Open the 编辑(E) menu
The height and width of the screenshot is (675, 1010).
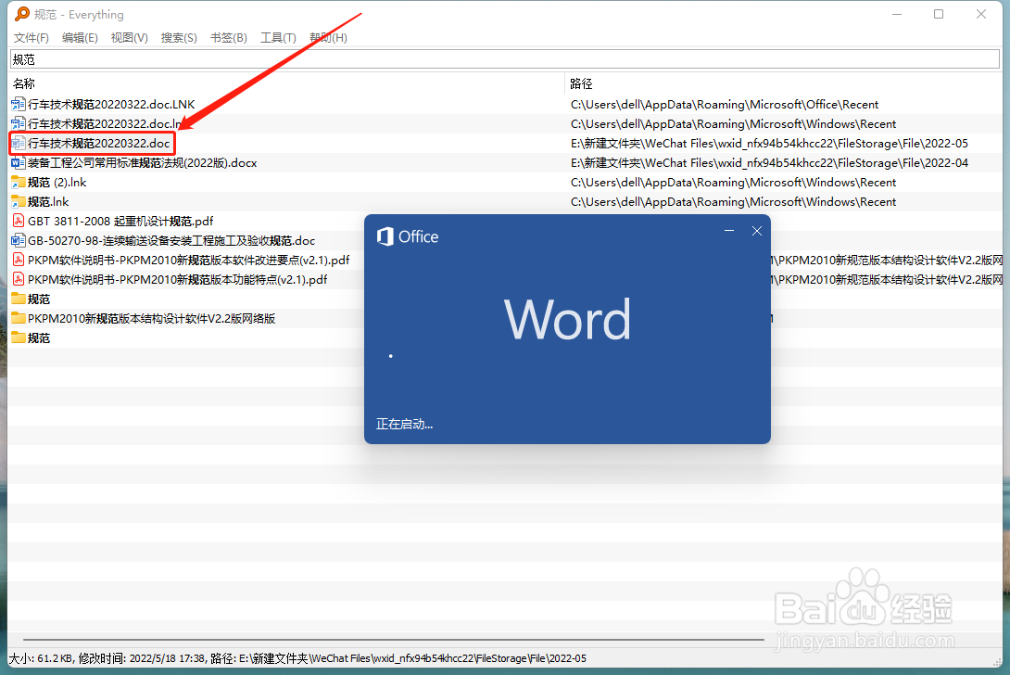(x=80, y=37)
